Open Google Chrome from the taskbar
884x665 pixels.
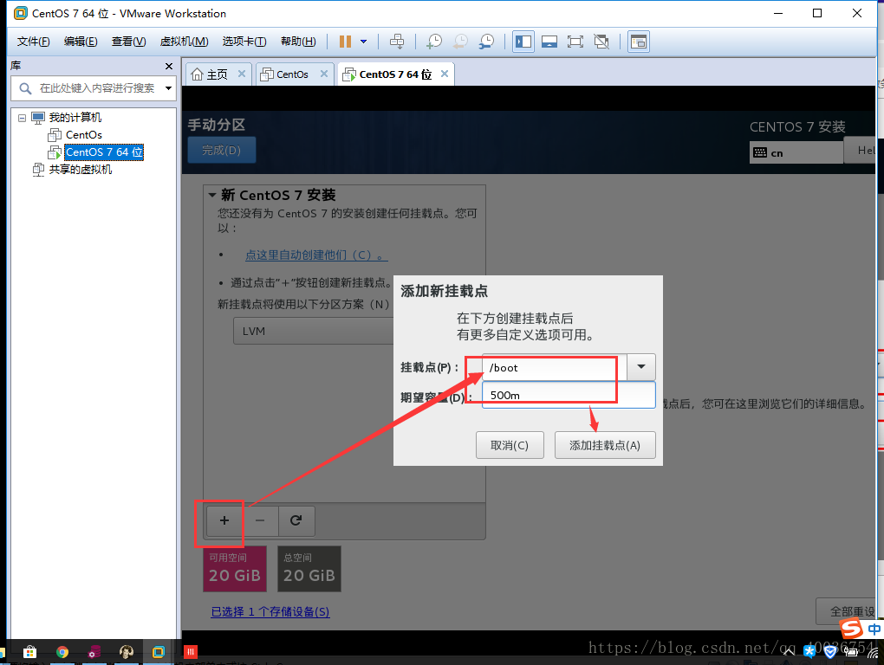click(x=62, y=652)
